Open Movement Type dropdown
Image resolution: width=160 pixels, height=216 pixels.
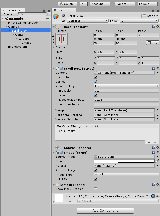(x=126, y=86)
